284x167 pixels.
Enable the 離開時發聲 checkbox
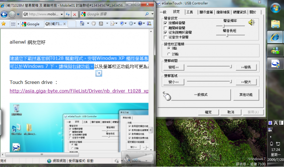(x=165, y=28)
